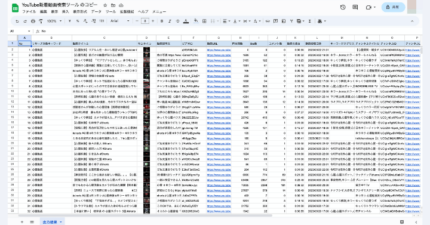Screen dimensions: 430x225
Task: Open the Arial font dropdown
Action: (x=120, y=21)
